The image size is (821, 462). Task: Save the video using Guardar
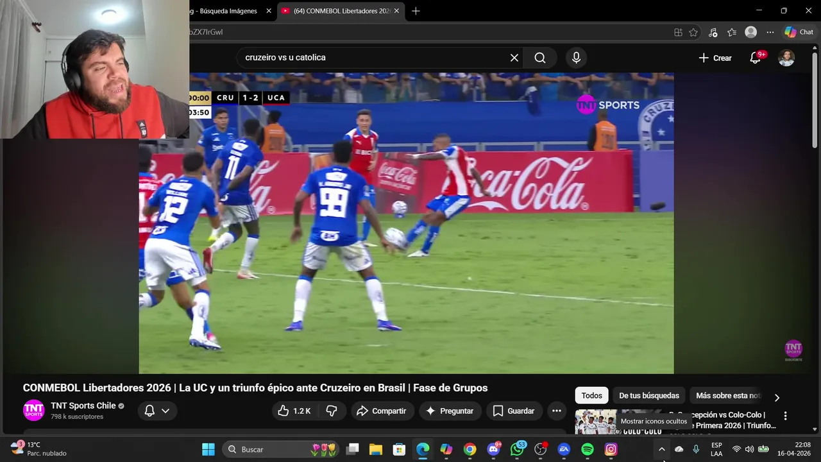(x=513, y=411)
